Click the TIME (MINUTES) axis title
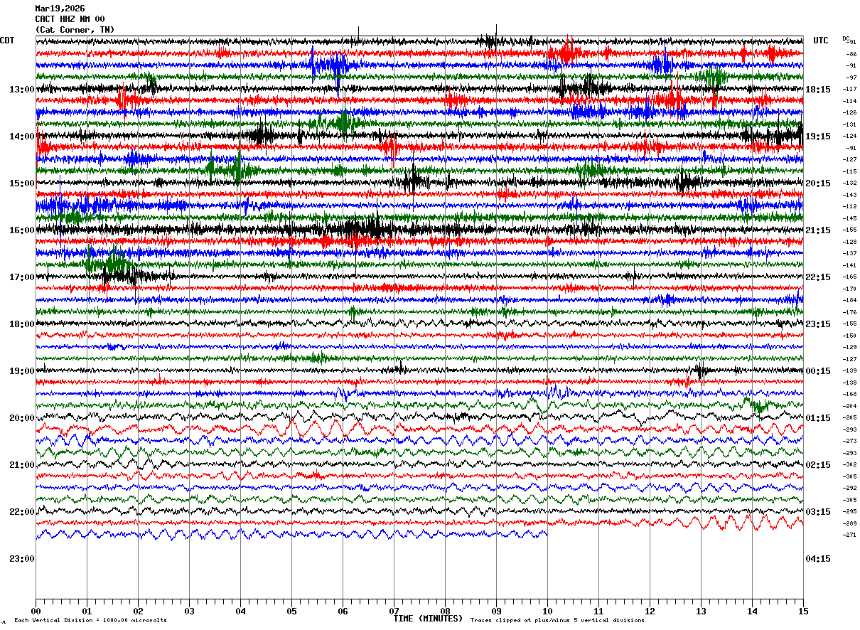860x630 pixels. [428, 619]
